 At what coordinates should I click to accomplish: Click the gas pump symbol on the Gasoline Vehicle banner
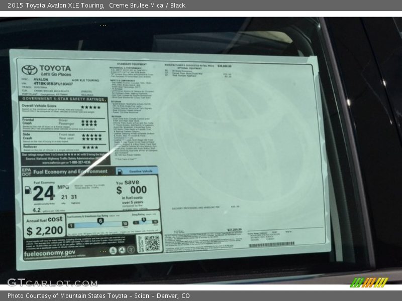click(119, 172)
